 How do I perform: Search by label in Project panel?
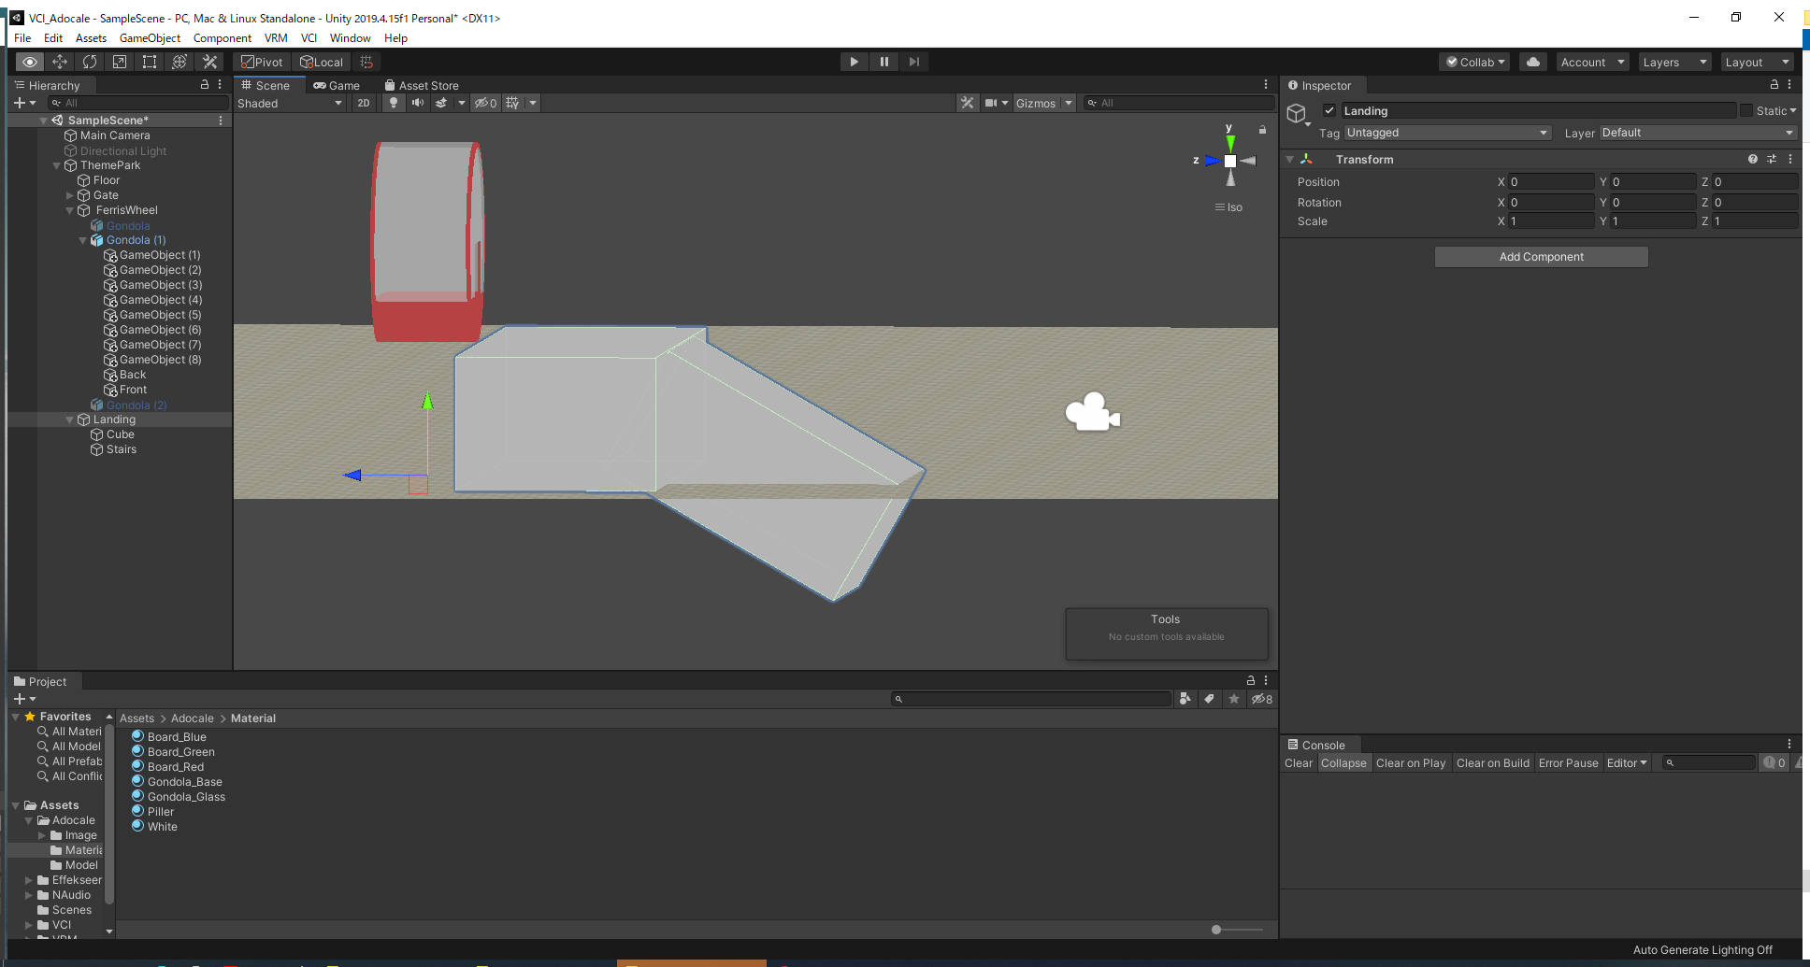1210,699
